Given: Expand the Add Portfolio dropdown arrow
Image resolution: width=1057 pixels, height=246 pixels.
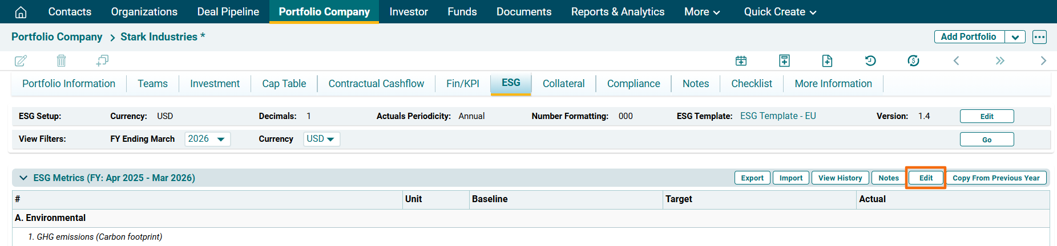Looking at the screenshot, I should tap(1015, 37).
